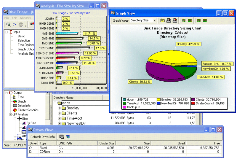Click the Size arrows icon under Analysis
Screen dimensions: 237x159
(x=19, y=119)
